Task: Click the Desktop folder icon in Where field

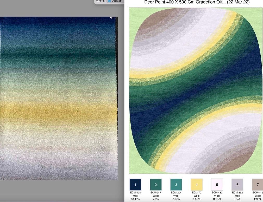Action: [x=109, y=1]
